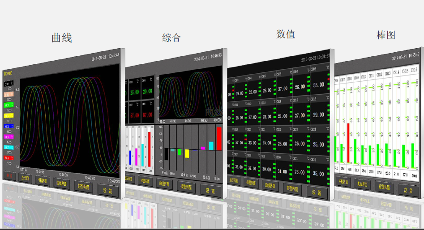Click the cyan channel tag in curve legend
The height and width of the screenshot is (230, 424).
(x=9, y=147)
